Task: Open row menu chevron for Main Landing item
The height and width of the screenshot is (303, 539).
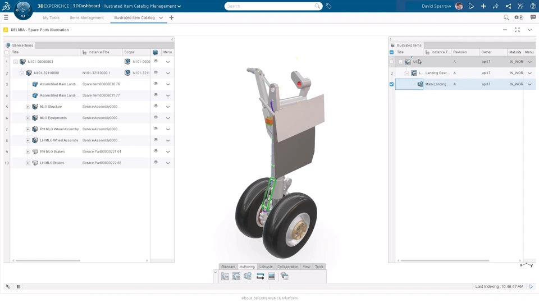Action: coord(529,84)
